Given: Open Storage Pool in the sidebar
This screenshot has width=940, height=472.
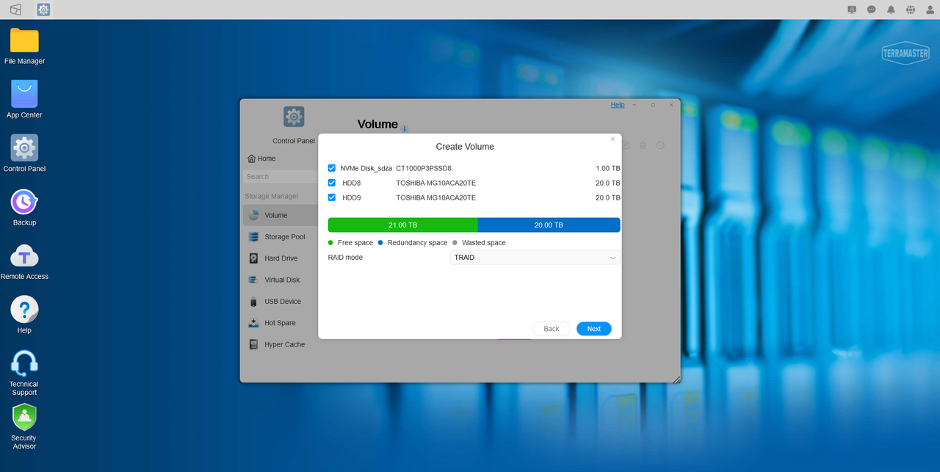Looking at the screenshot, I should click(x=281, y=237).
